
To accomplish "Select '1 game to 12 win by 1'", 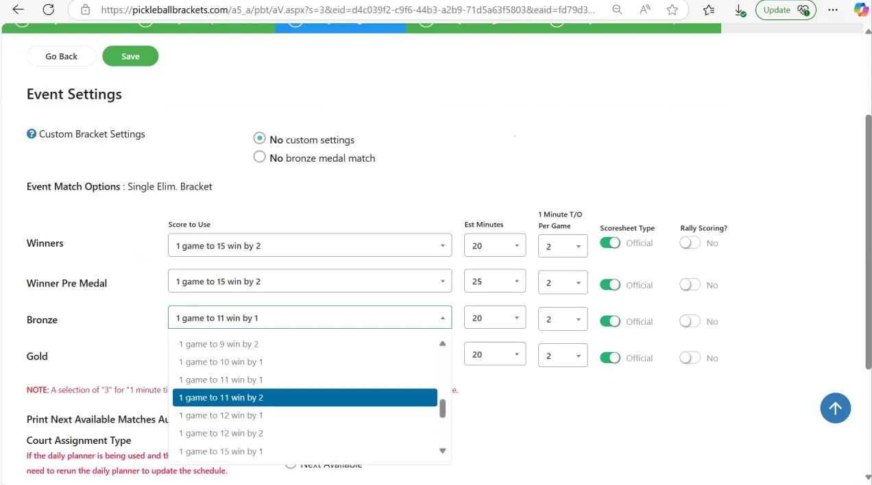I will [304, 415].
